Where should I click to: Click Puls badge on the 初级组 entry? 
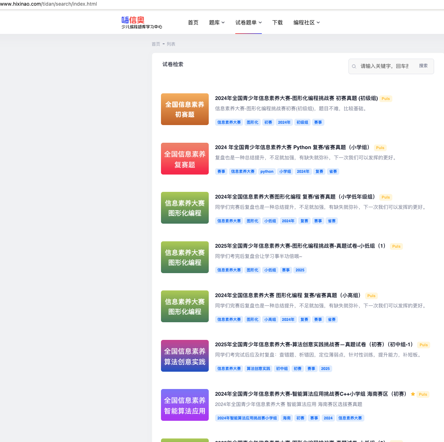[x=386, y=99]
